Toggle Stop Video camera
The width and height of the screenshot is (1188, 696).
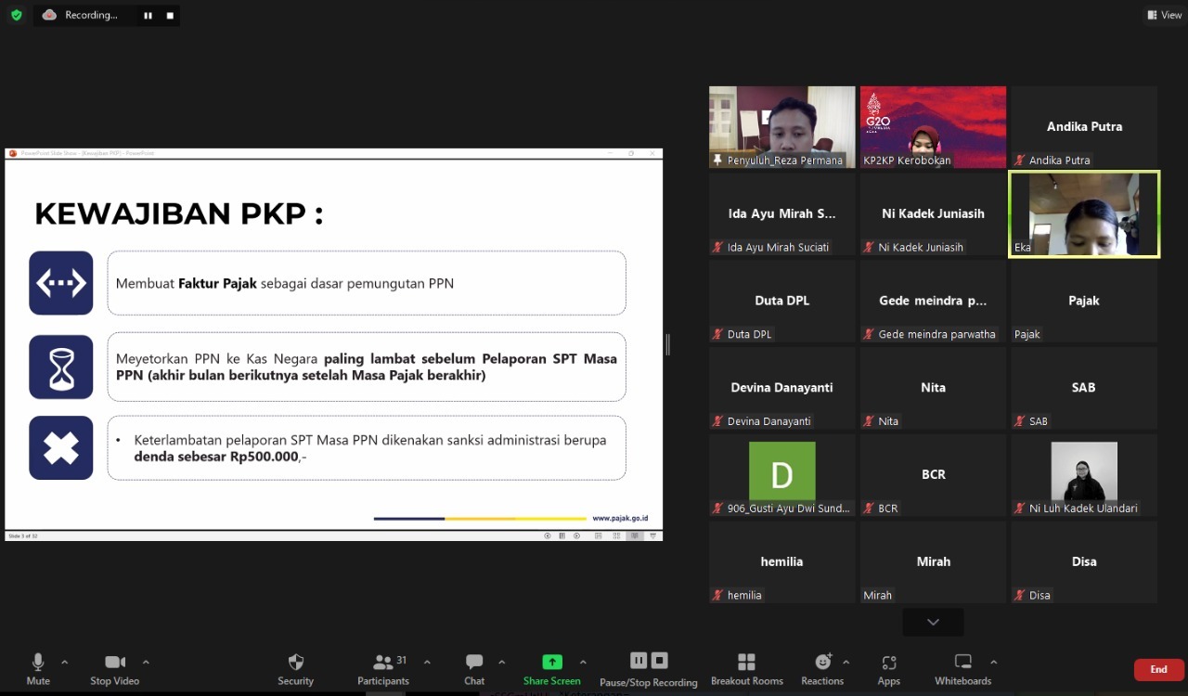pos(115,669)
